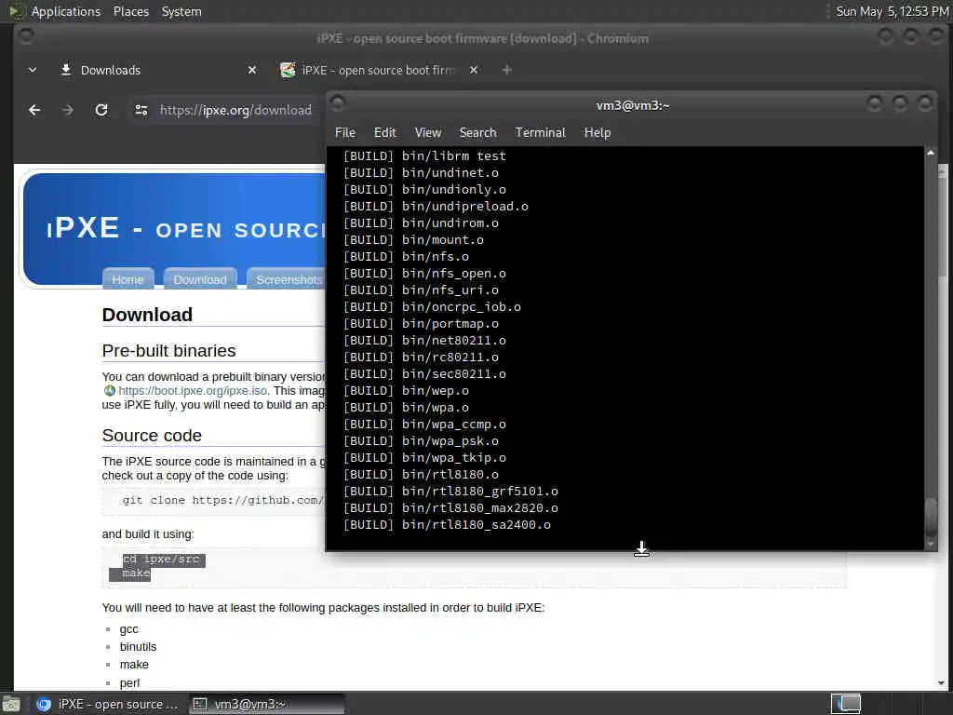Click 'perl' in the packages list

pos(129,682)
